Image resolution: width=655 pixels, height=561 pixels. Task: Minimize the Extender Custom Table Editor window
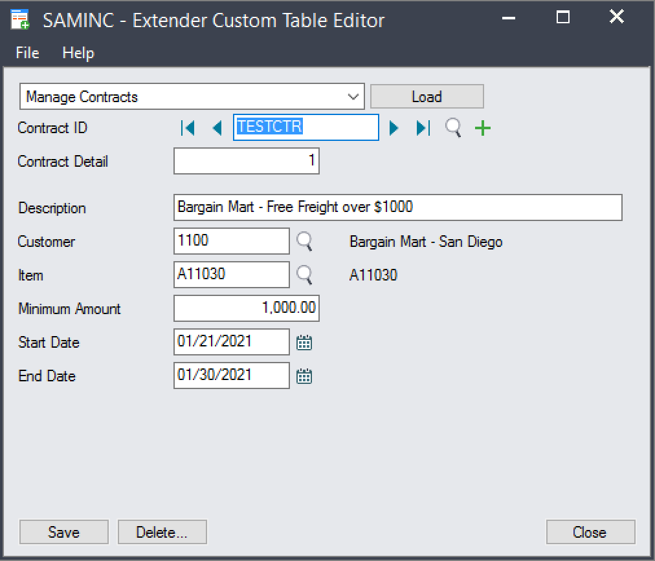point(508,18)
